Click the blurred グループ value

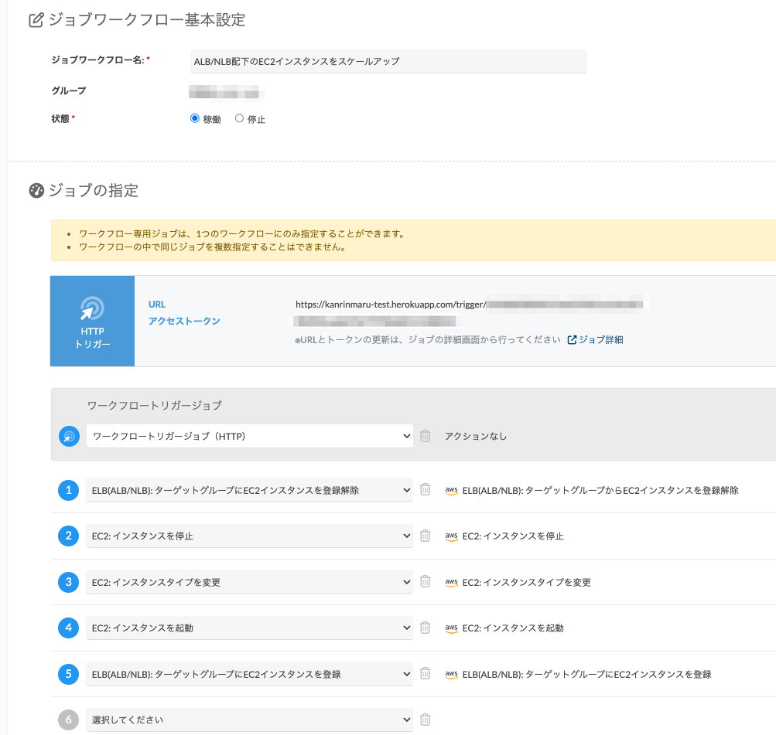click(x=225, y=92)
